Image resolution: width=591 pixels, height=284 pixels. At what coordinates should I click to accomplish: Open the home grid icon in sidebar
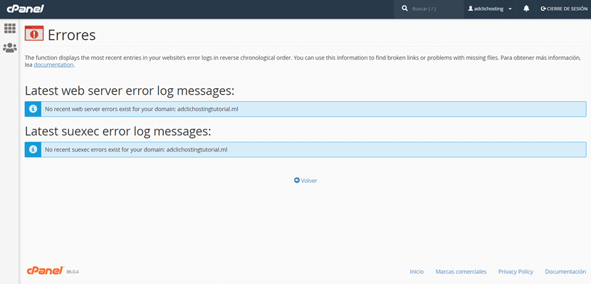[x=10, y=28]
